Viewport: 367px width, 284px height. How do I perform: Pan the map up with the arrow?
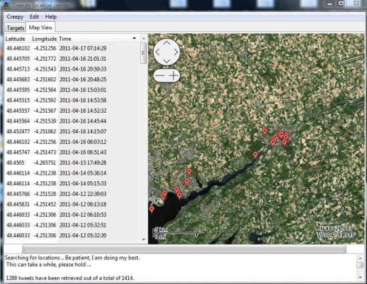167,43
